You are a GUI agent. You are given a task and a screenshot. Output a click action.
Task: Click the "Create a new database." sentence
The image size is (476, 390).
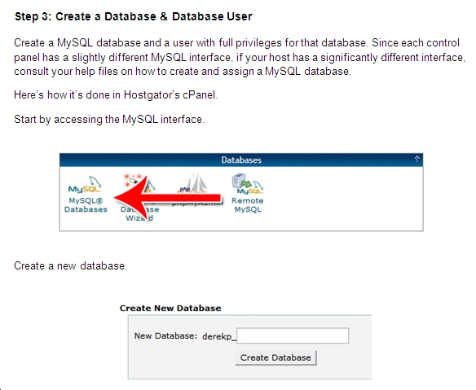[70, 266]
